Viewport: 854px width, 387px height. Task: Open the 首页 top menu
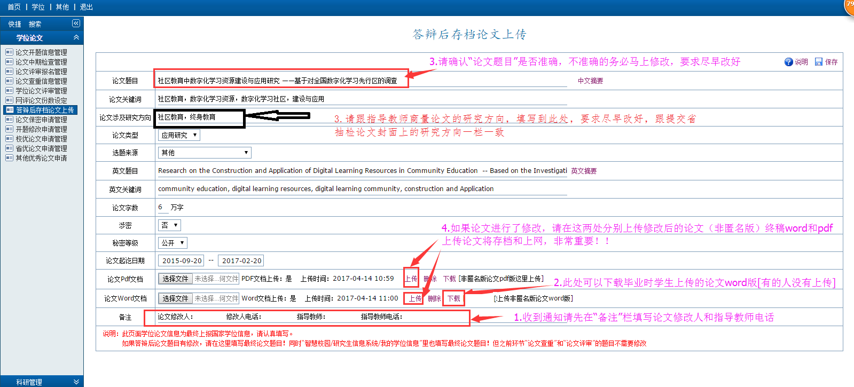(x=14, y=7)
